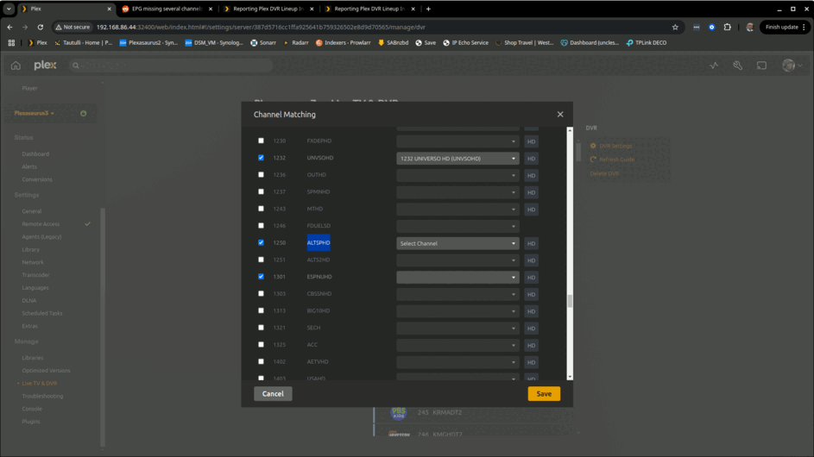The height and width of the screenshot is (457, 814).
Task: Open the Plex user avatar menu
Action: pos(792,66)
